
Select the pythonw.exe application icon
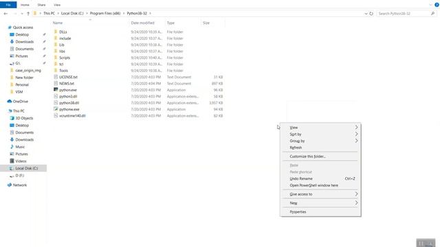pyautogui.click(x=56, y=109)
